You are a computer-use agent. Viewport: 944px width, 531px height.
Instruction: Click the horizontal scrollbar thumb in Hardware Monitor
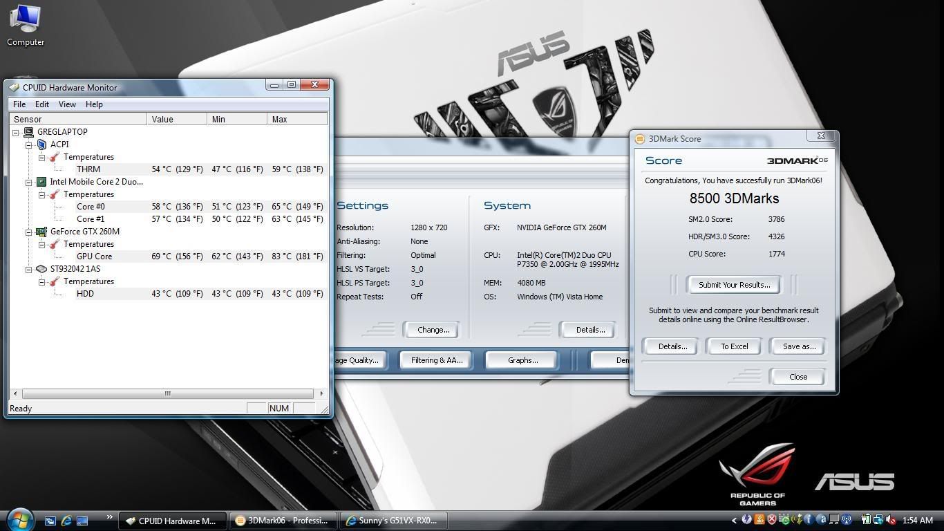point(167,393)
